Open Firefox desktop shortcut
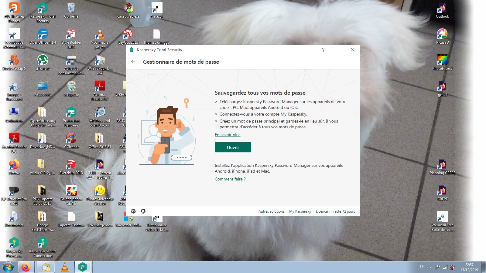The width and height of the screenshot is (486, 273). (14, 167)
